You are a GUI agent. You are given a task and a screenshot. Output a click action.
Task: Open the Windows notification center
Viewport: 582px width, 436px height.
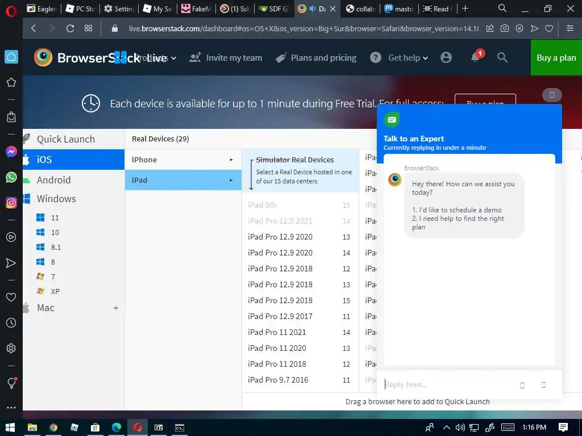point(563,427)
